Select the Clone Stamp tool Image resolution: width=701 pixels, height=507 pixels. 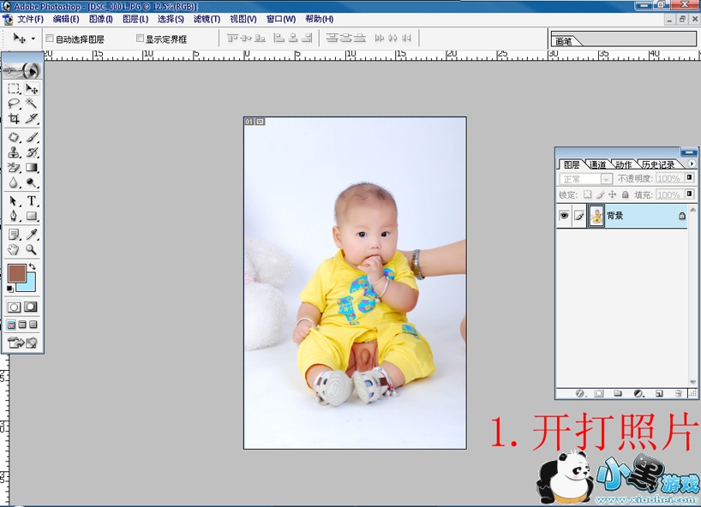pyautogui.click(x=14, y=152)
